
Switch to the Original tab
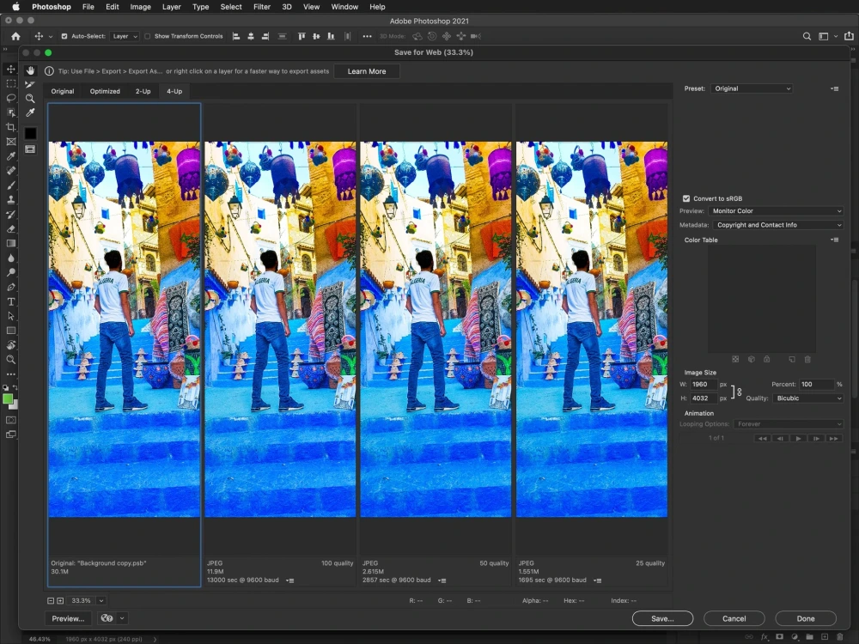[x=63, y=92]
